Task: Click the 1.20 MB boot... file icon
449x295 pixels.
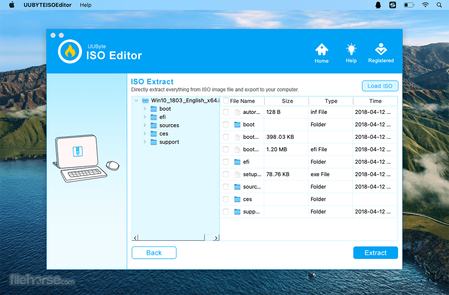Action: click(x=237, y=149)
